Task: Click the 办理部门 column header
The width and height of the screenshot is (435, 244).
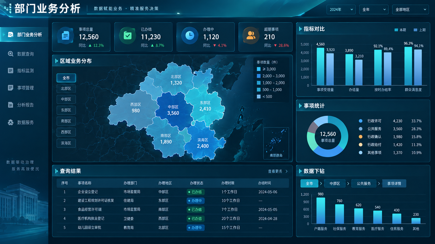Action: point(130,183)
